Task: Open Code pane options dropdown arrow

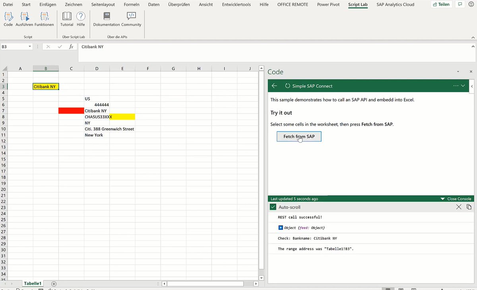Action: [458, 72]
